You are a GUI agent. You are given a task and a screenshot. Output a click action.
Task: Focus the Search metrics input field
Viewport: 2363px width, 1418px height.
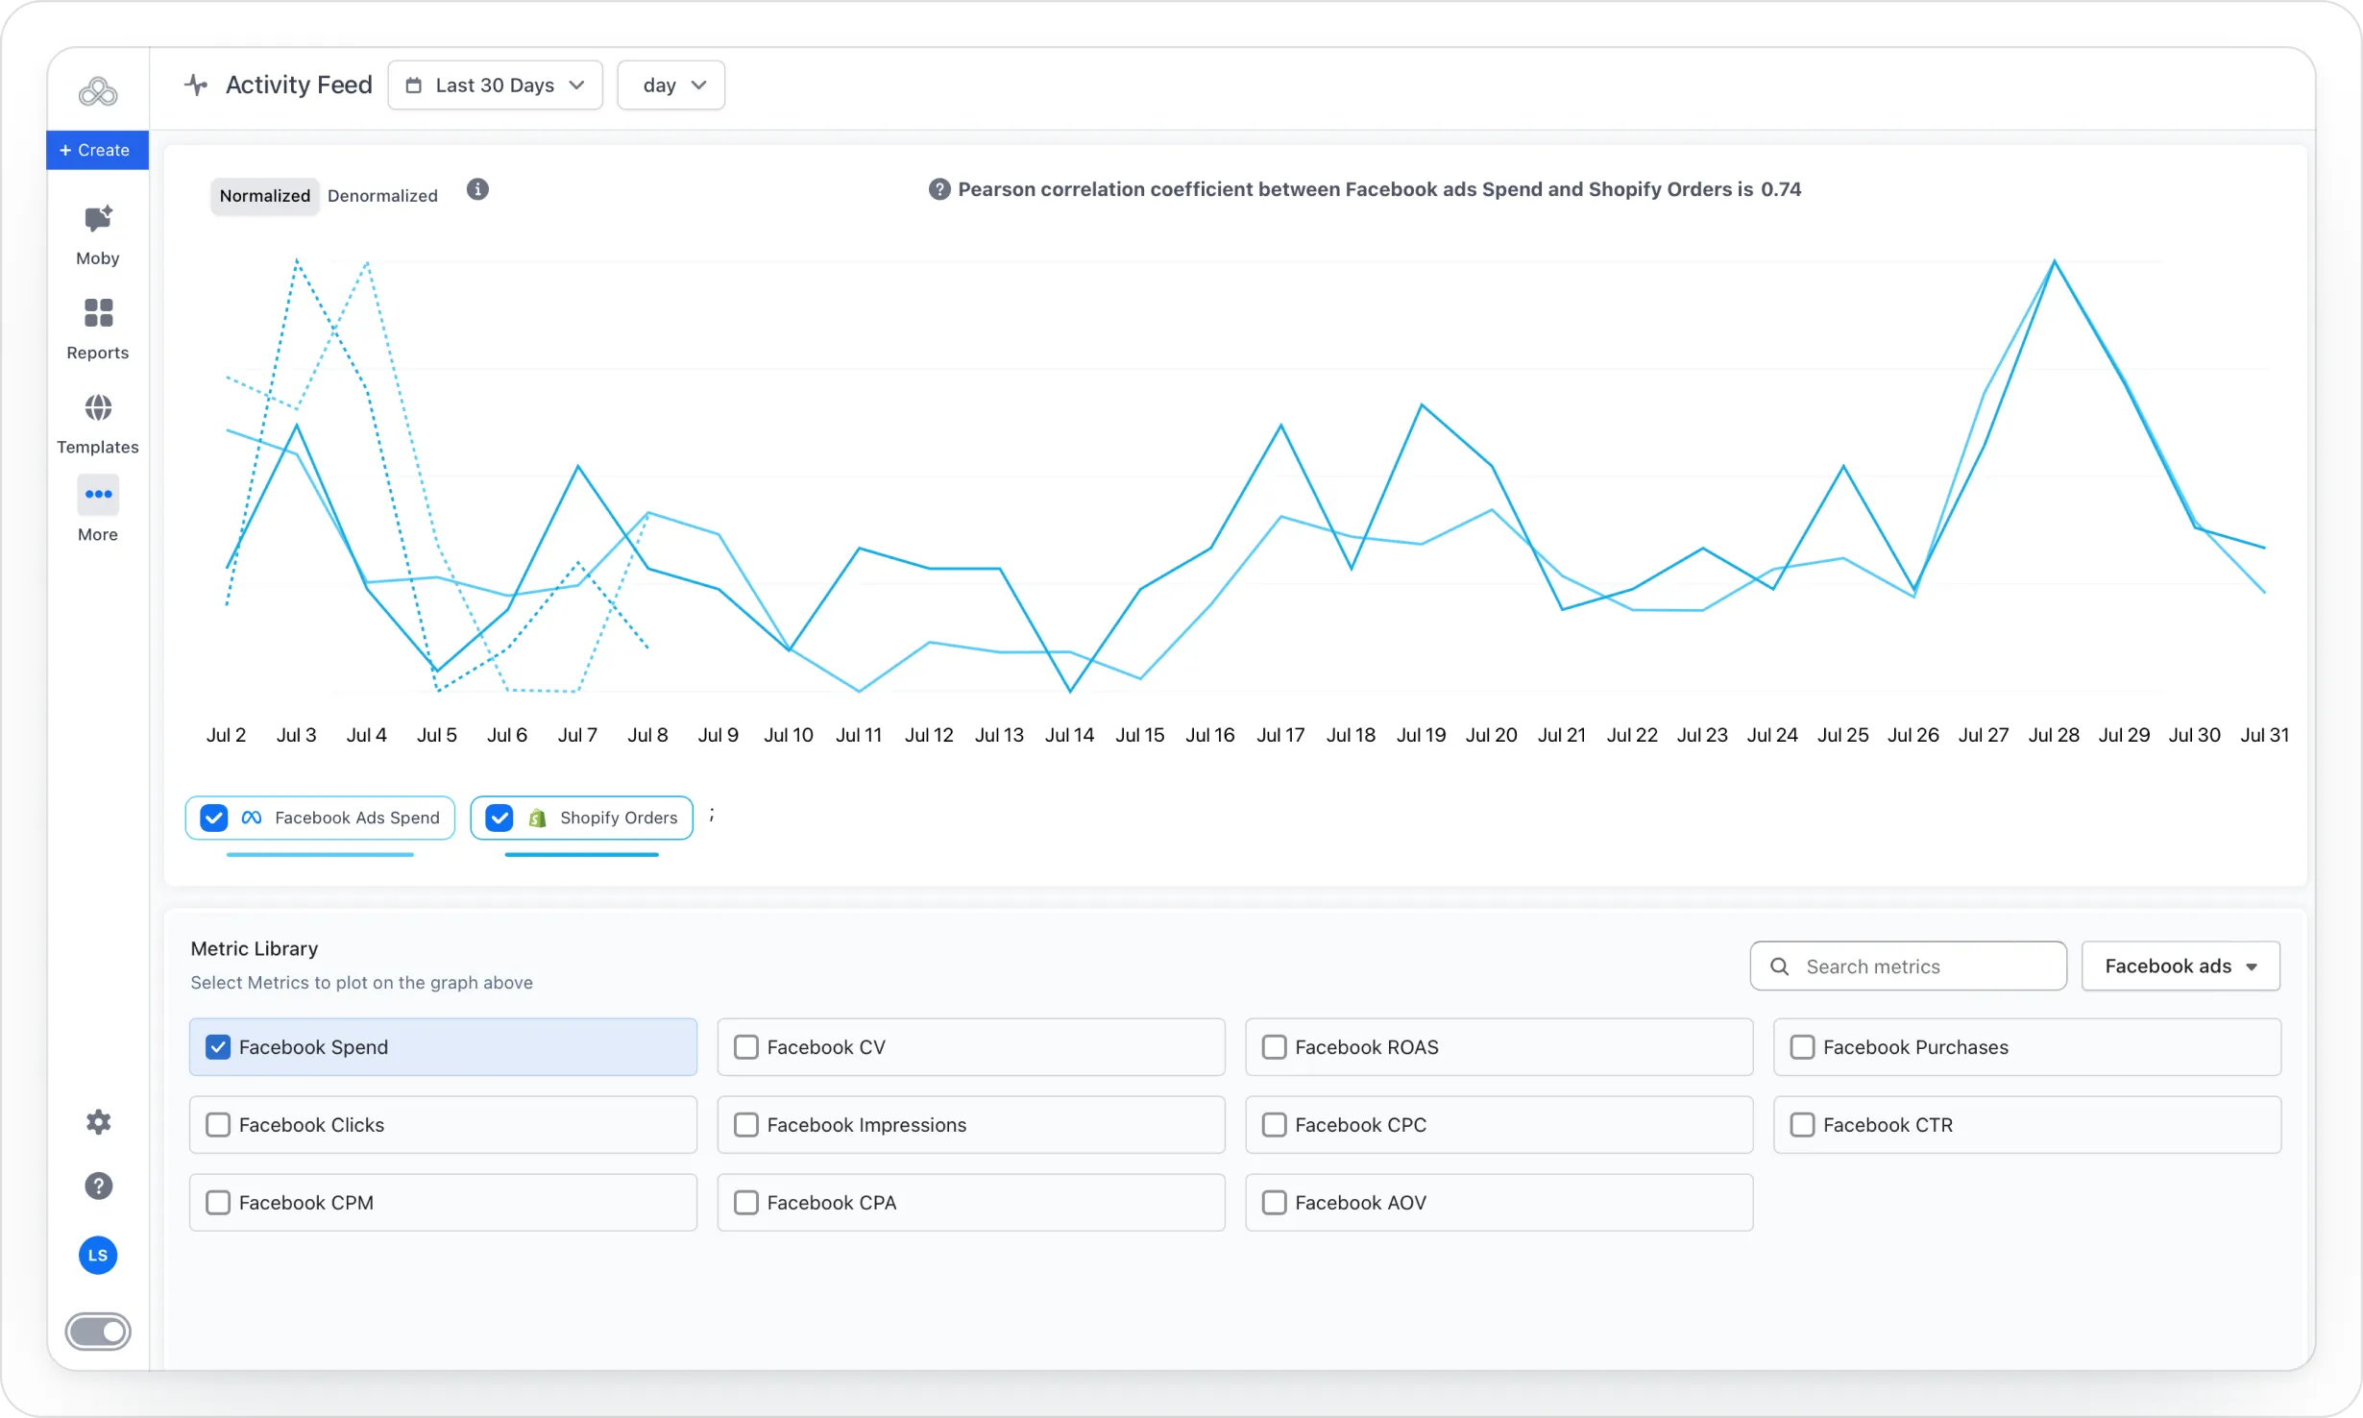point(1908,966)
